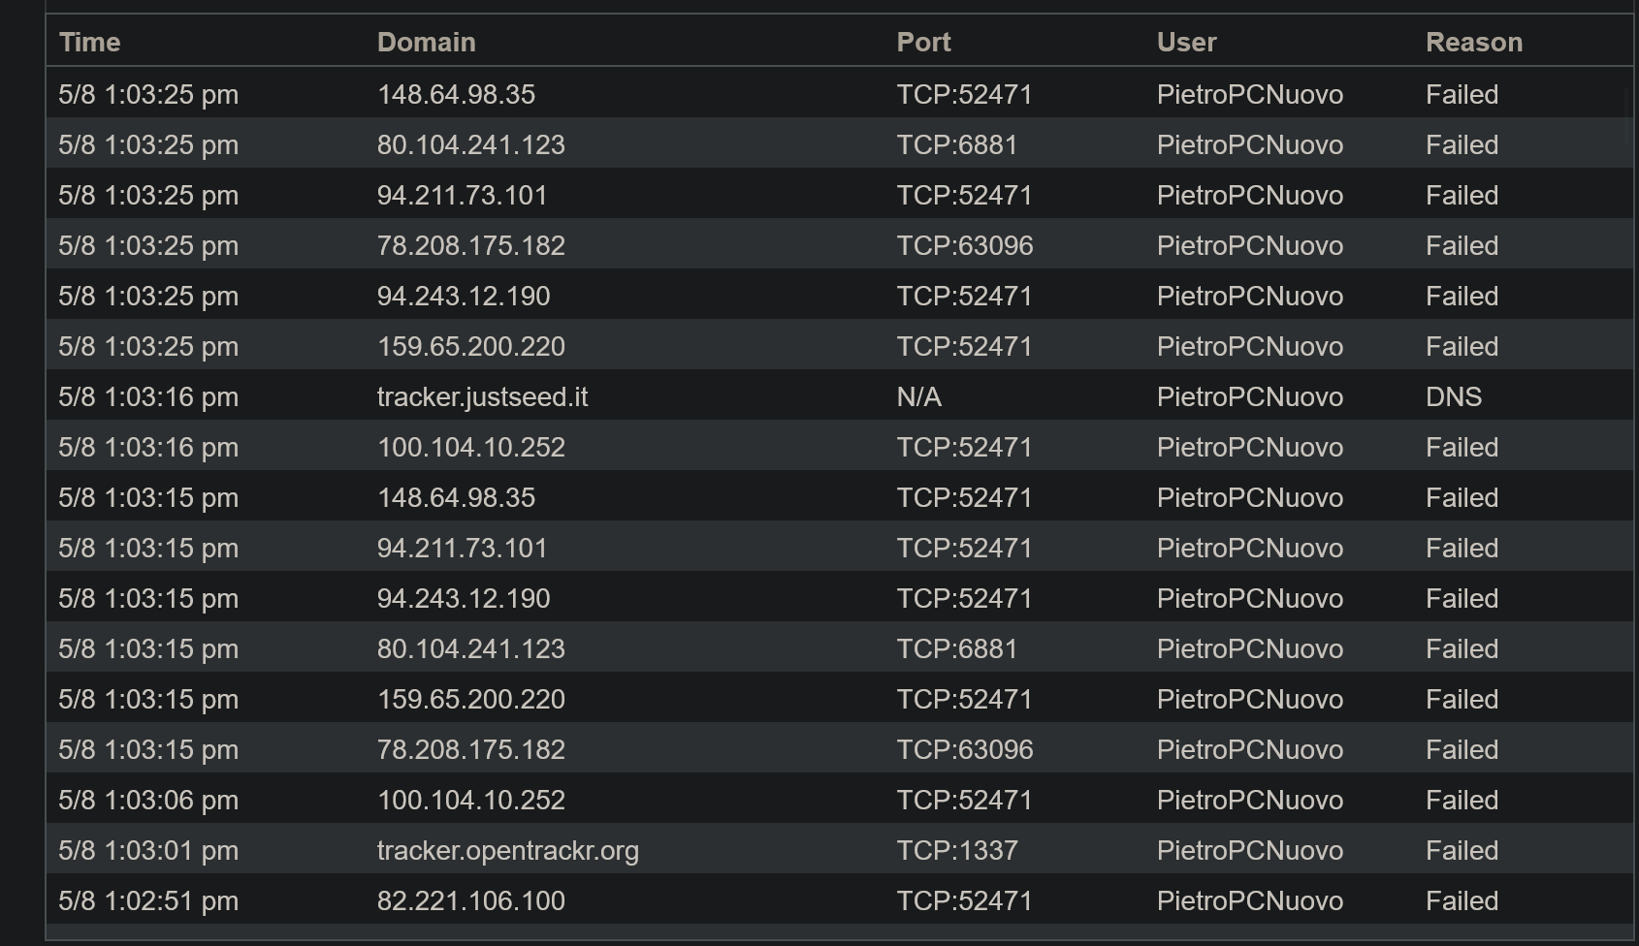1639x946 pixels.
Task: Click the DNS reason cell
Action: [1454, 397]
